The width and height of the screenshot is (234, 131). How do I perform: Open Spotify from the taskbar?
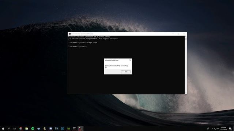tap(33, 128)
